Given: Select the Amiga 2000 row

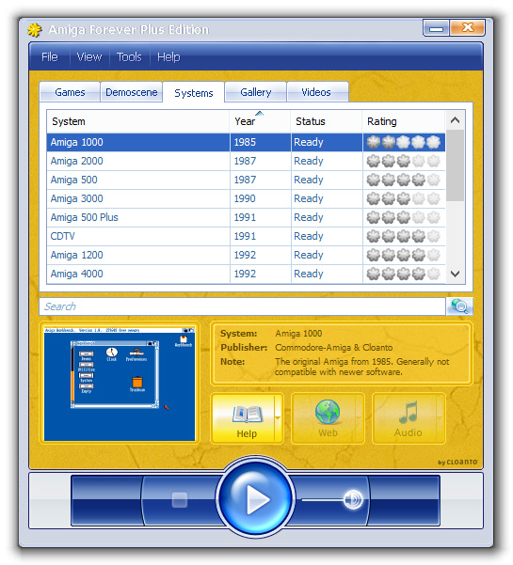Looking at the screenshot, I should point(246,161).
